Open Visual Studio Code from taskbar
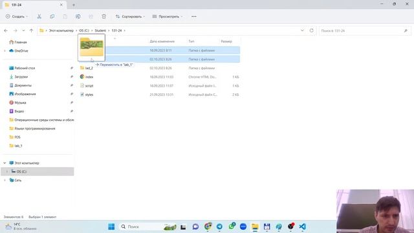Image resolution: width=414 pixels, height=233 pixels. pos(303,227)
